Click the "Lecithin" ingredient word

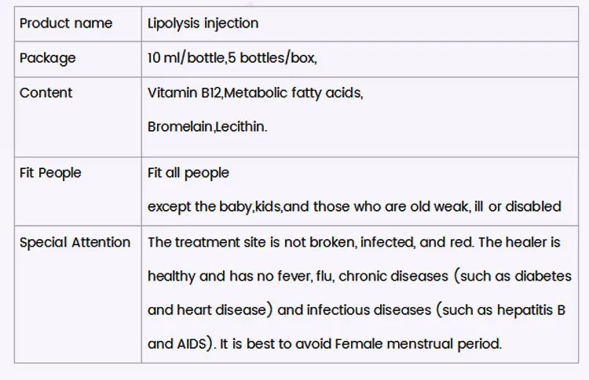pyautogui.click(x=240, y=125)
